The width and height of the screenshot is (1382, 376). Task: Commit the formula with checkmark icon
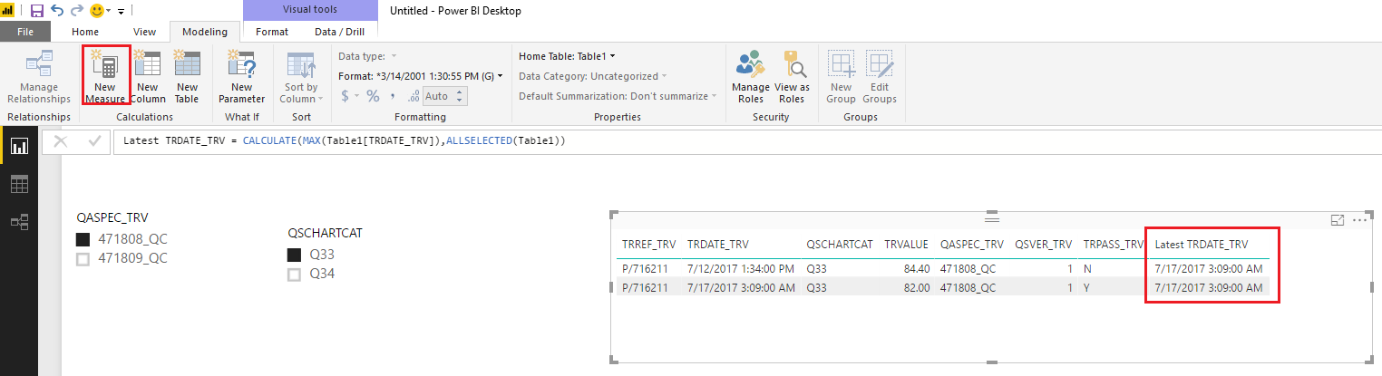[93, 141]
